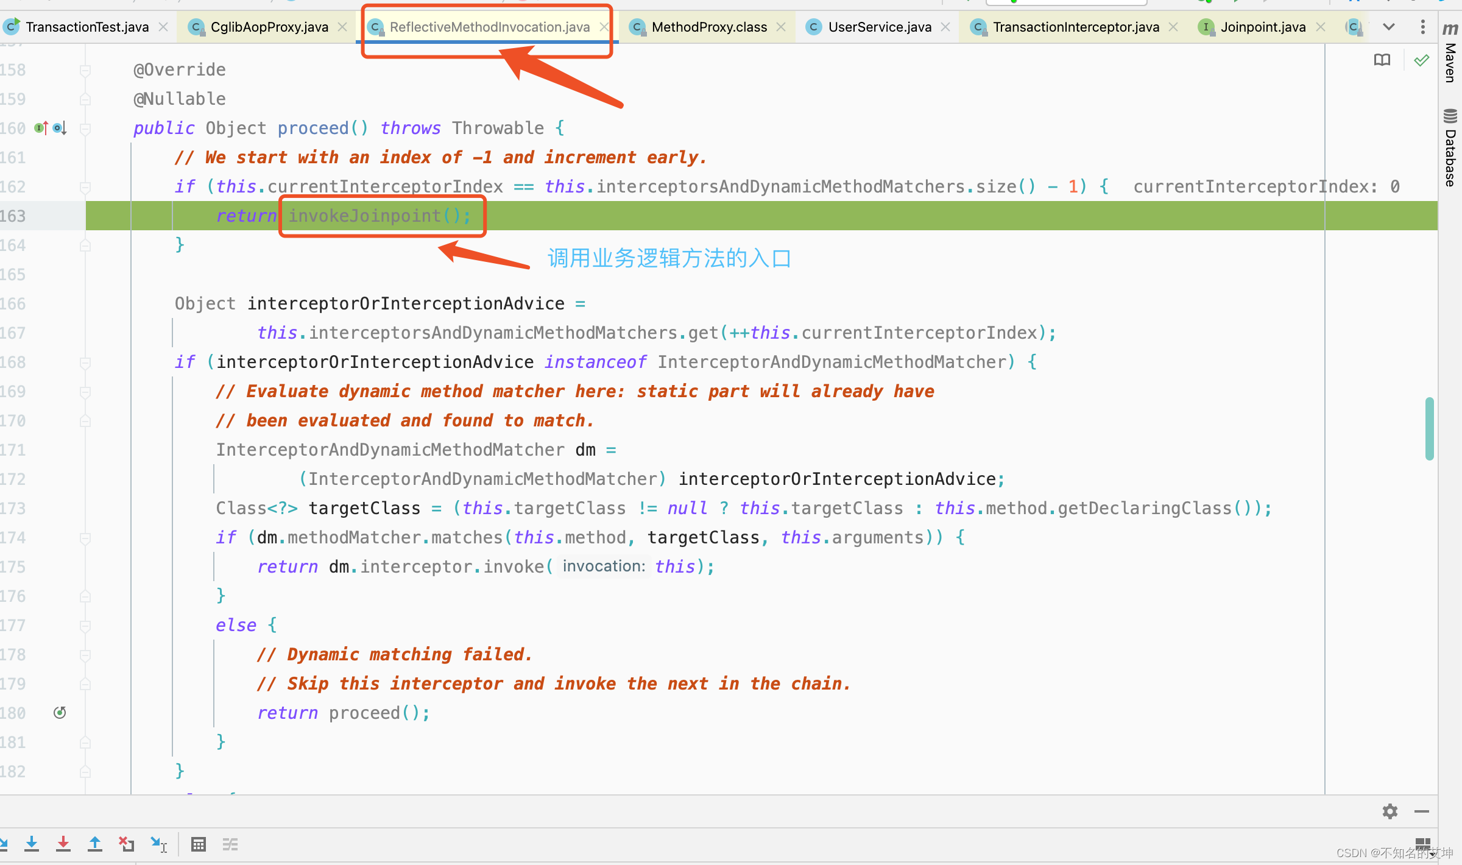Click the methodMatcher.matches call on line 174
This screenshot has height=865, width=1462.
[395, 537]
